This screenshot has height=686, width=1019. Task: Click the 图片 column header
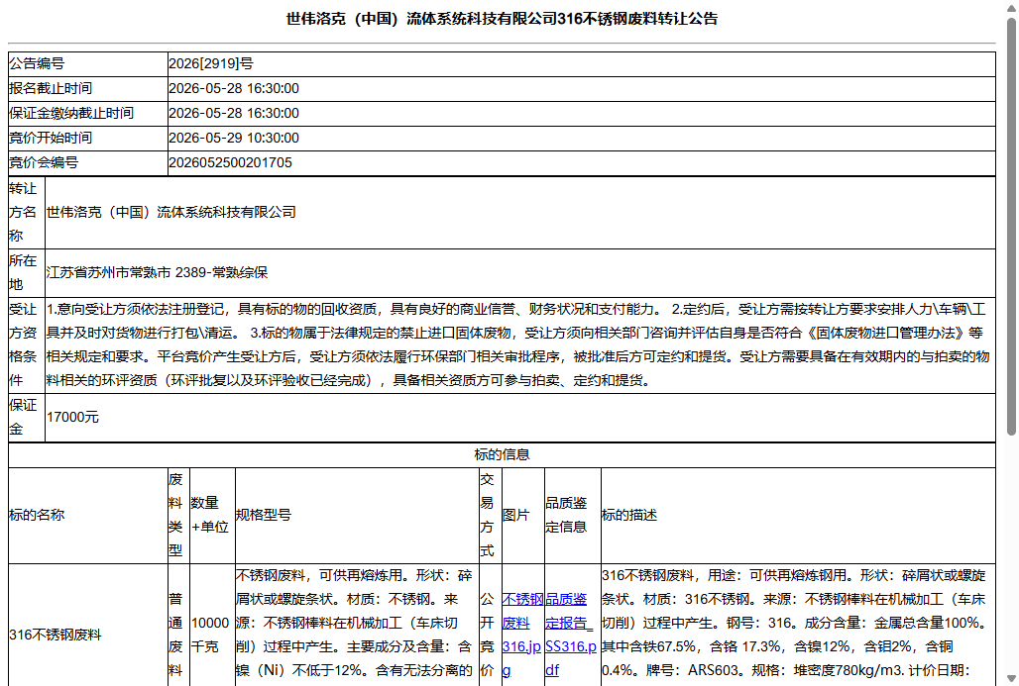523,516
